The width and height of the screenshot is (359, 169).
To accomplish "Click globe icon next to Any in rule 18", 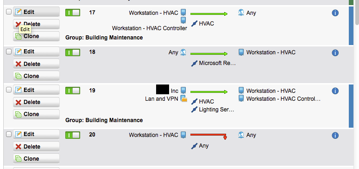I will (183, 52).
